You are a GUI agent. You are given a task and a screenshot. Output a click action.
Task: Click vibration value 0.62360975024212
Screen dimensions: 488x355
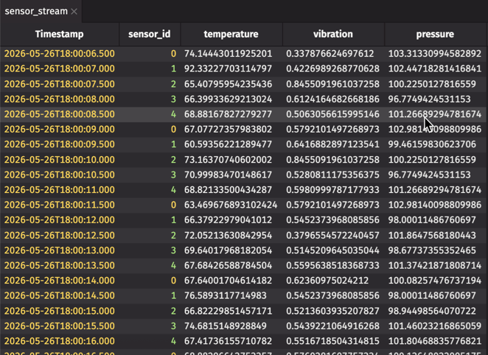[327, 281]
